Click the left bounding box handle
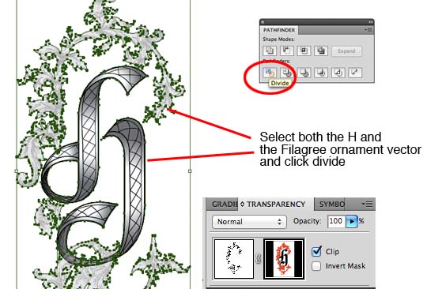 coord(17,171)
